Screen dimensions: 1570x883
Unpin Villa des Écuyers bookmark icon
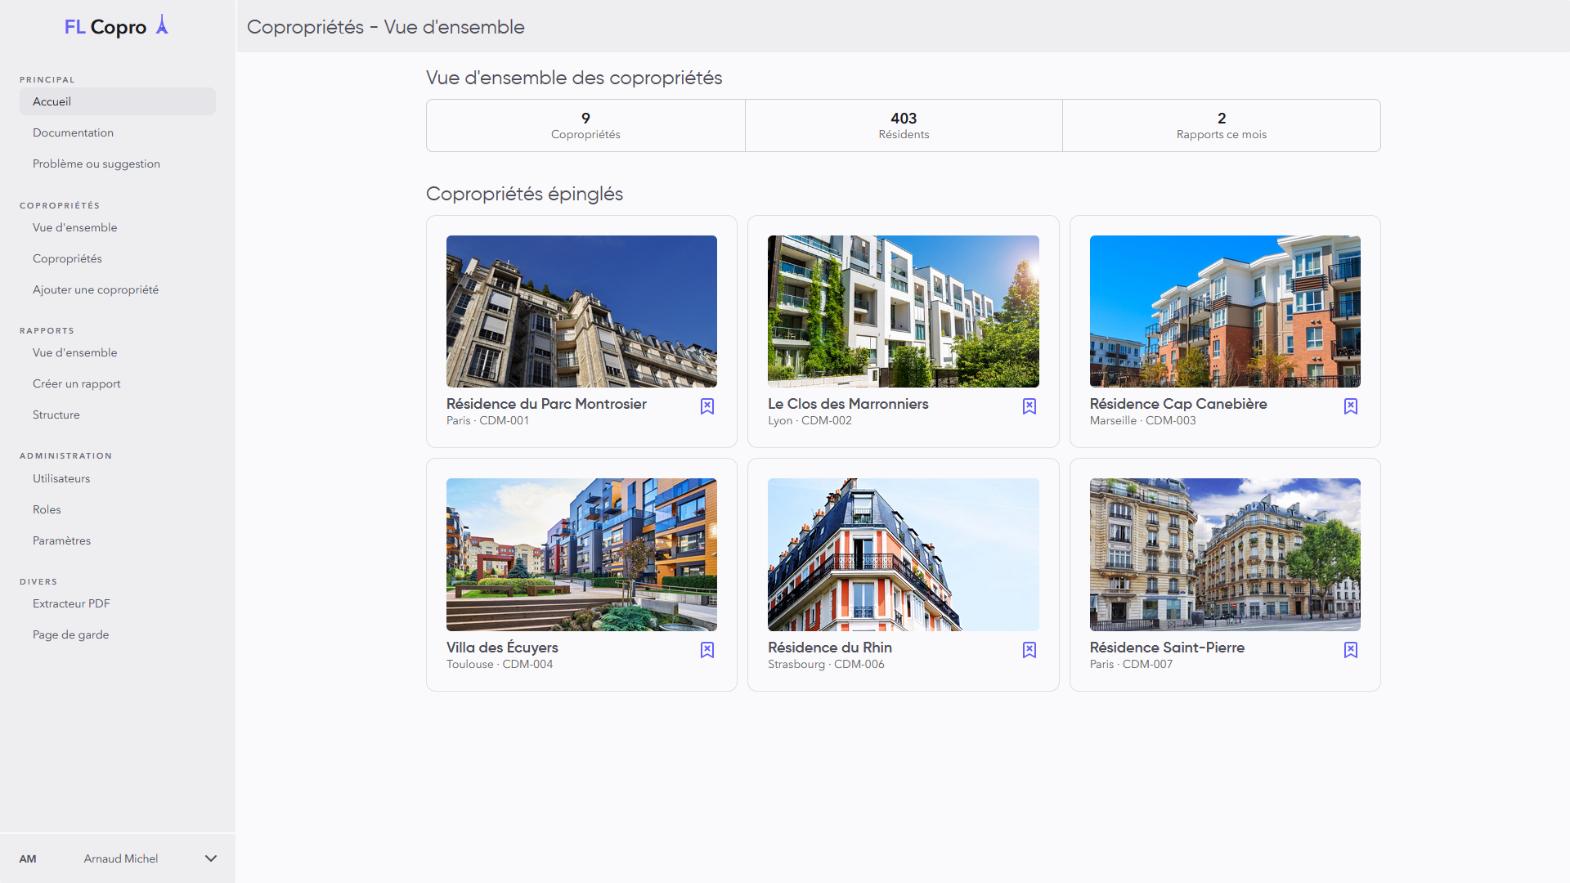[707, 650]
